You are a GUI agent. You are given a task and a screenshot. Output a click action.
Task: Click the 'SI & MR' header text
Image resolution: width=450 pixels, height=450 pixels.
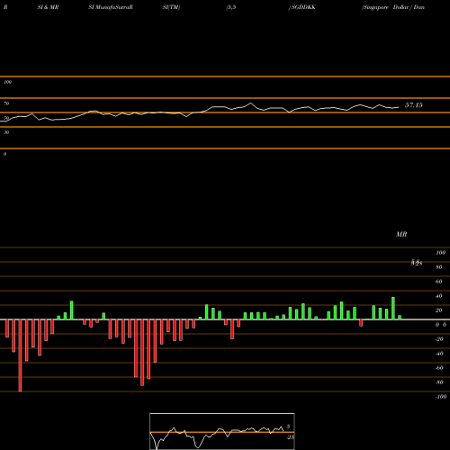pos(48,7)
